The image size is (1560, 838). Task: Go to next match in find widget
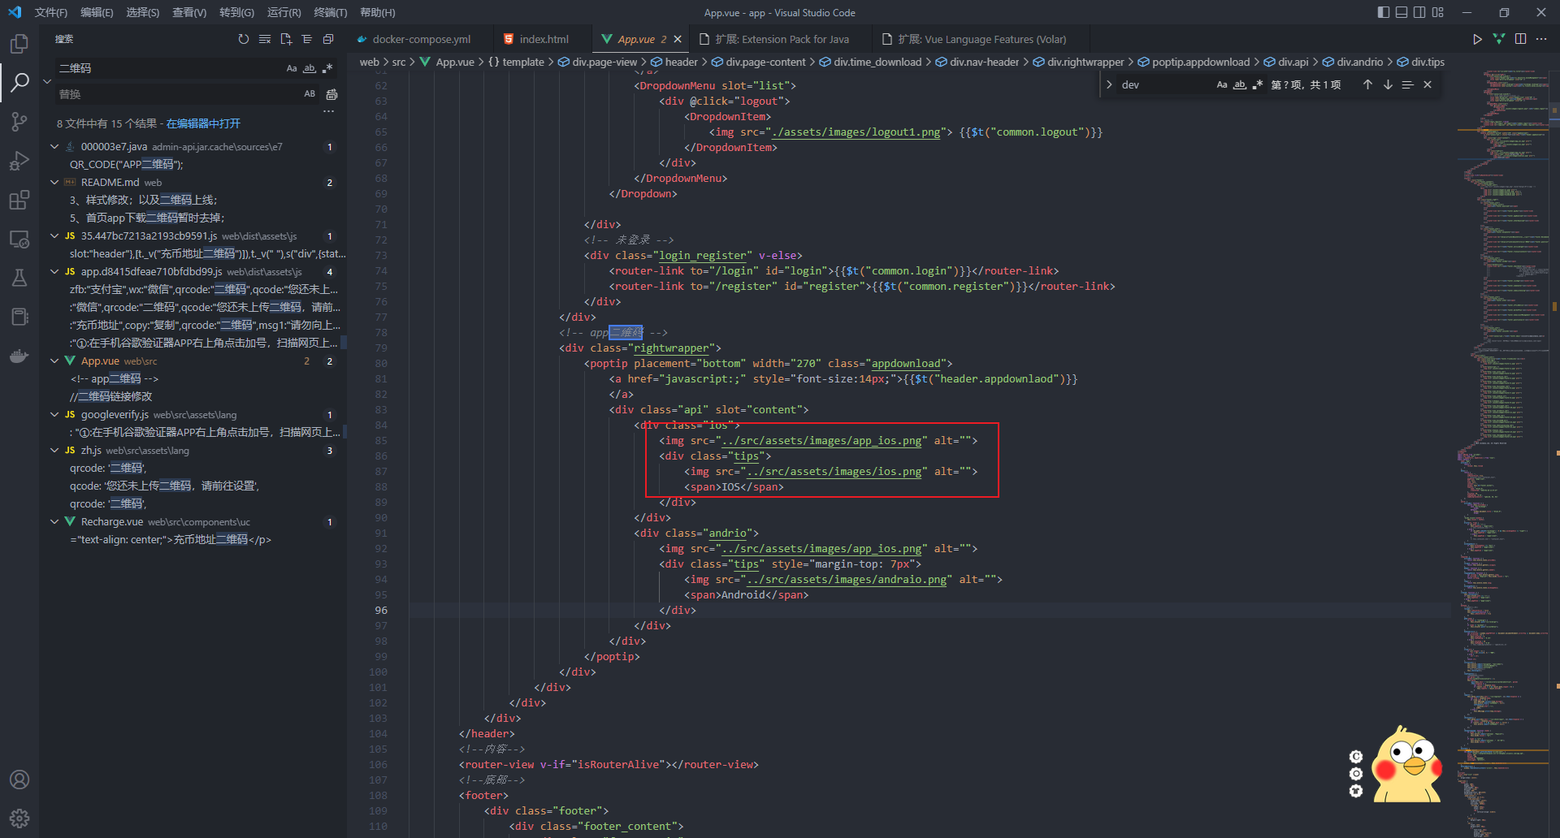(1388, 84)
